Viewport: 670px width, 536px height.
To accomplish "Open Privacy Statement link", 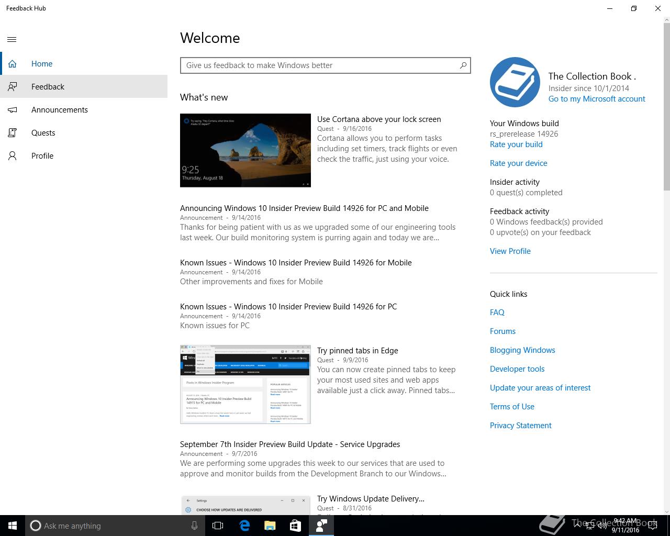I will [x=521, y=426].
